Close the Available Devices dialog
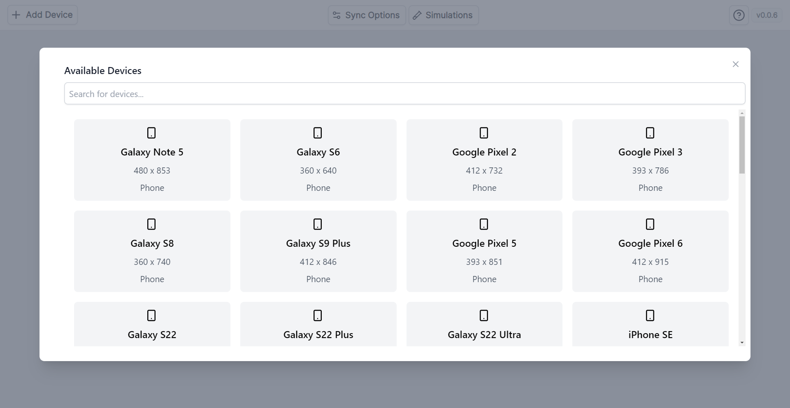The image size is (790, 408). [736, 64]
